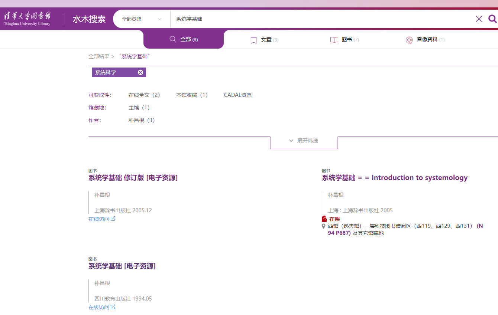Remove the 系统科学 filter tag
498x315 pixels.
point(140,72)
